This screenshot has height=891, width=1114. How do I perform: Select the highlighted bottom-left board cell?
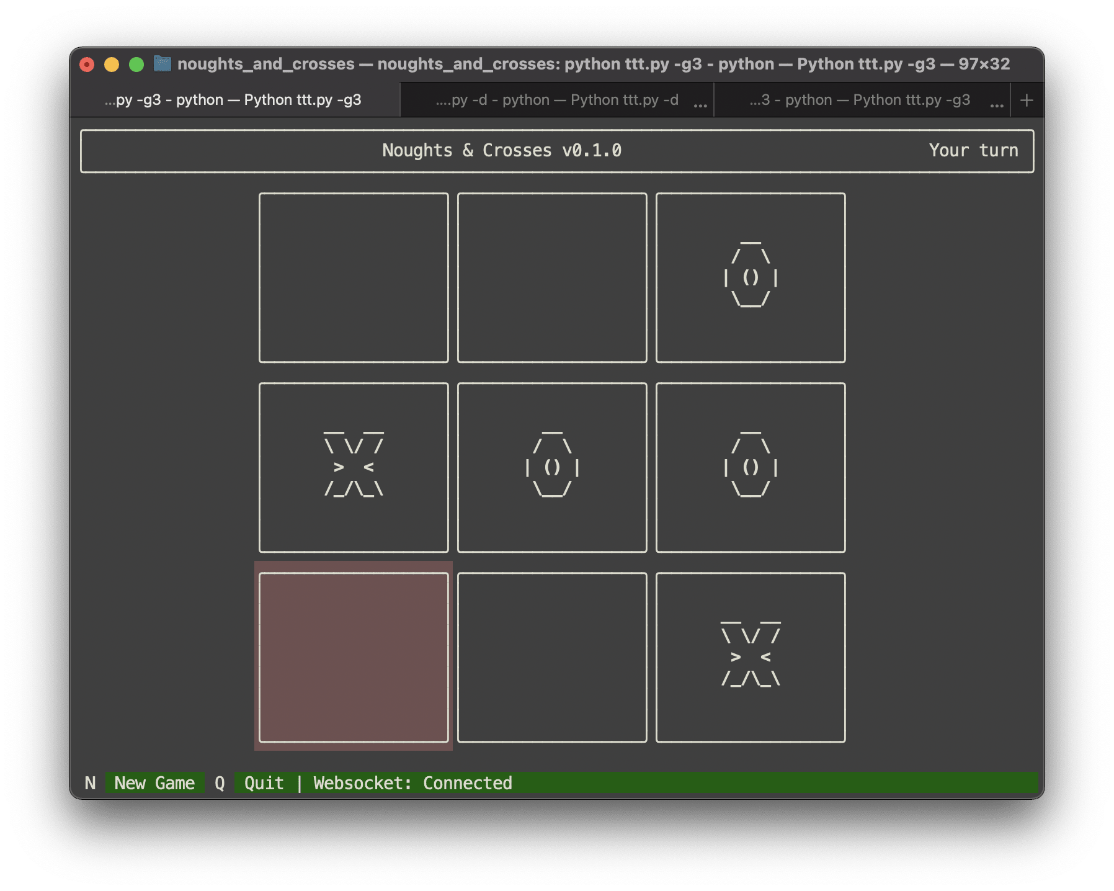point(354,656)
